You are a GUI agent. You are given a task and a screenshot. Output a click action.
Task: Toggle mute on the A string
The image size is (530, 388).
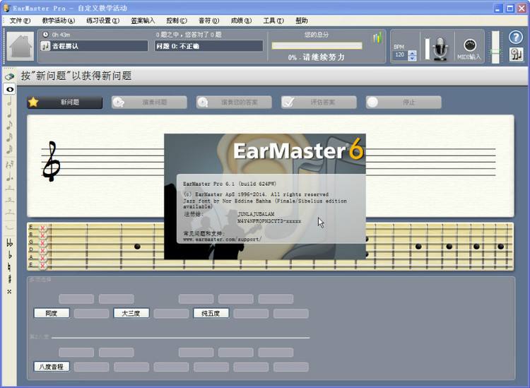pyautogui.click(x=42, y=258)
